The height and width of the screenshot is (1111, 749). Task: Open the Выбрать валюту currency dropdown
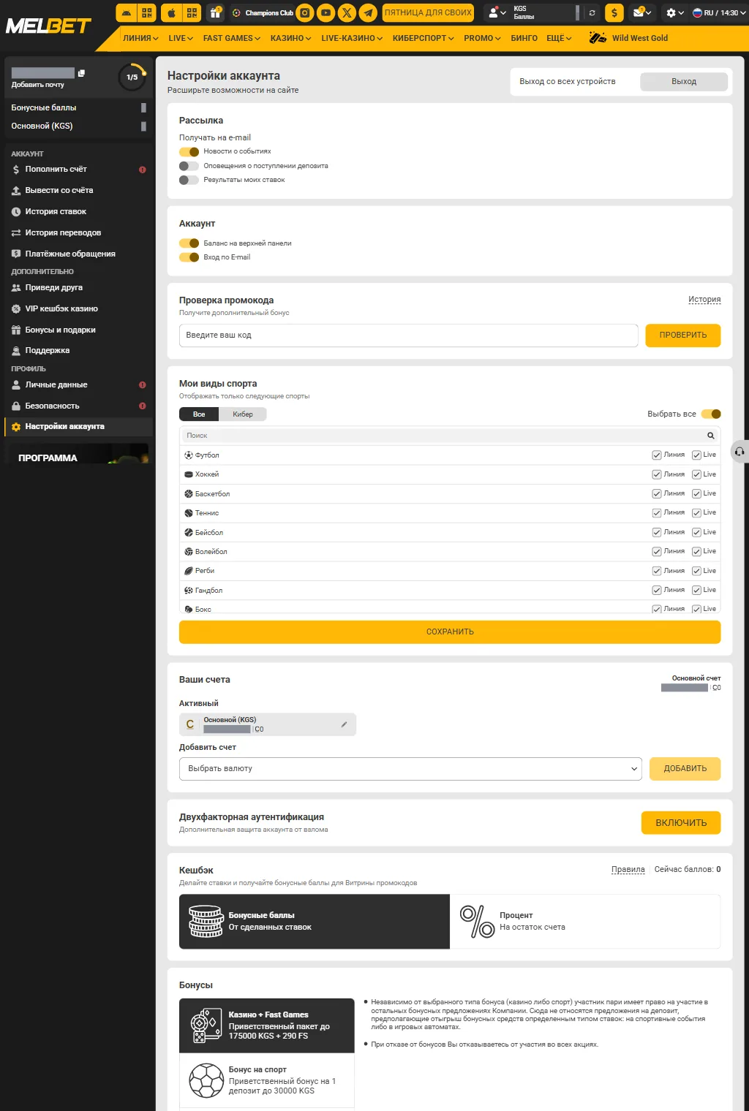click(x=410, y=768)
